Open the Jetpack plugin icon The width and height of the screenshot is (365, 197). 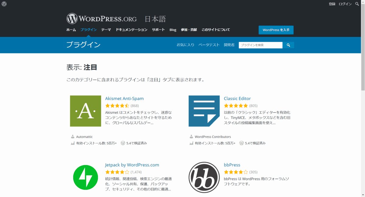point(85,178)
